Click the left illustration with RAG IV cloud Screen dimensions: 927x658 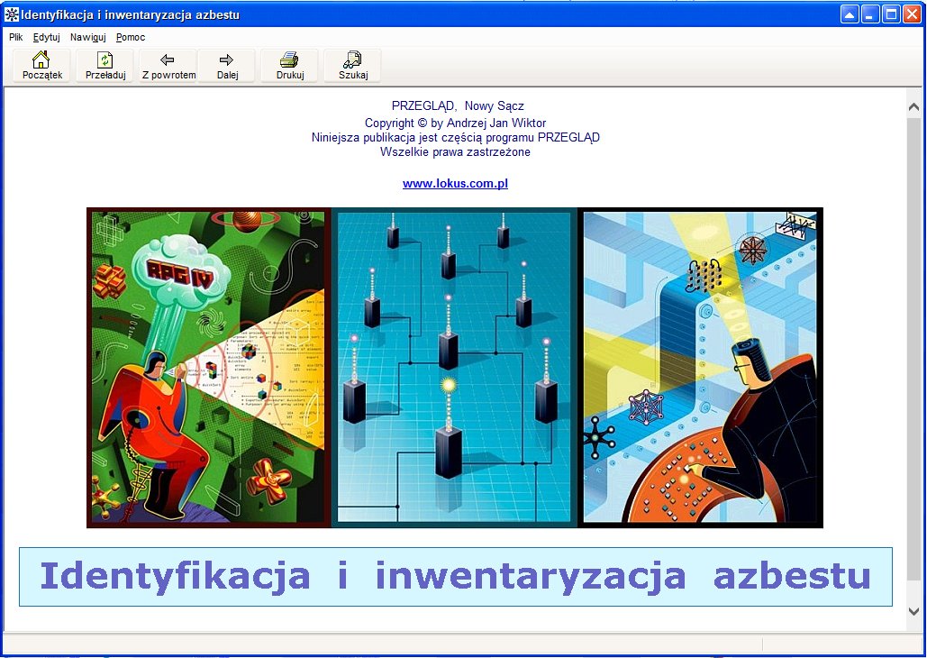(x=209, y=367)
